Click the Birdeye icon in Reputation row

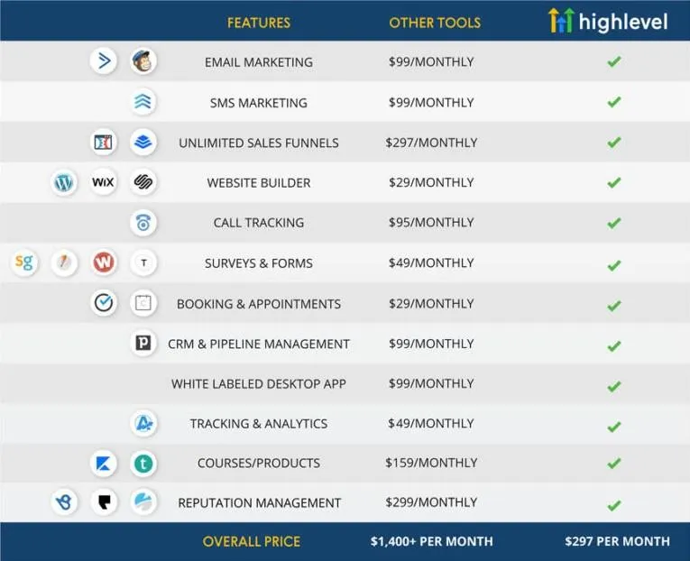click(x=64, y=502)
